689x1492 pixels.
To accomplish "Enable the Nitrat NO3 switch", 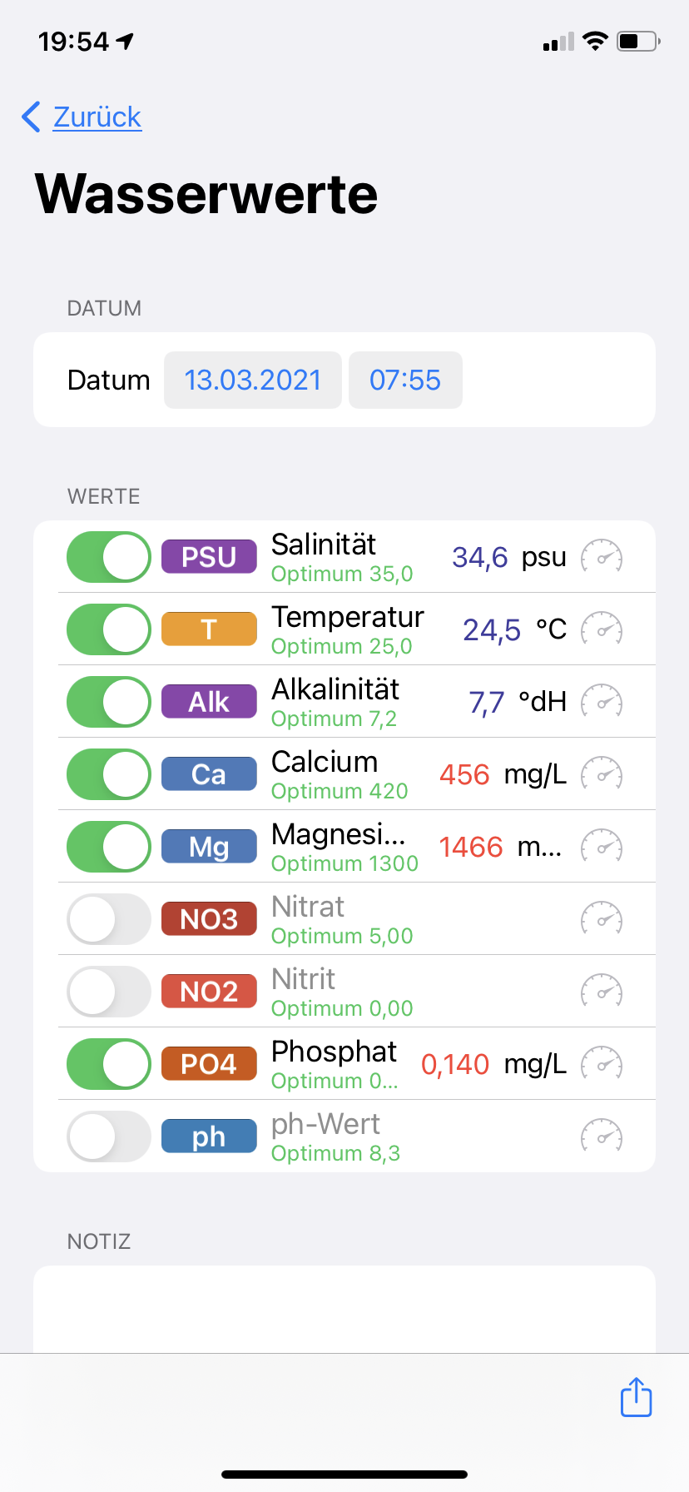I will click(x=108, y=919).
